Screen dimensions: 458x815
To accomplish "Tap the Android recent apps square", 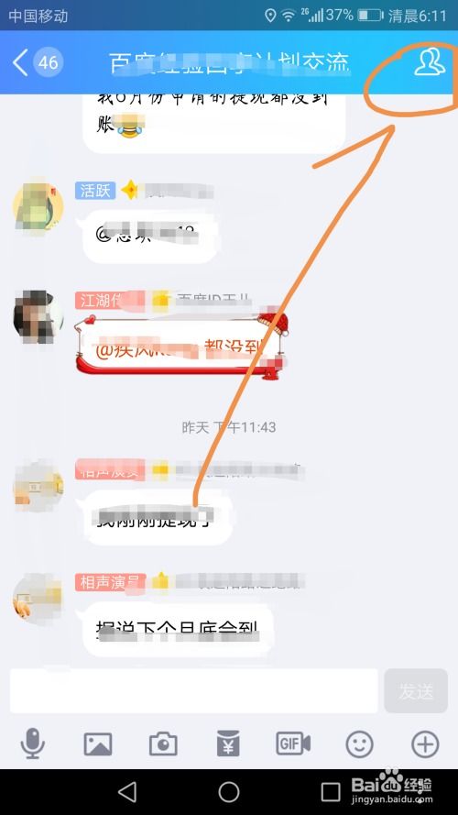I will [331, 793].
